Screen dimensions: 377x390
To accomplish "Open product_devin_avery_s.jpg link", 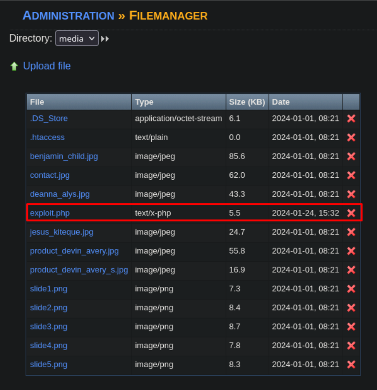I will (79, 269).
